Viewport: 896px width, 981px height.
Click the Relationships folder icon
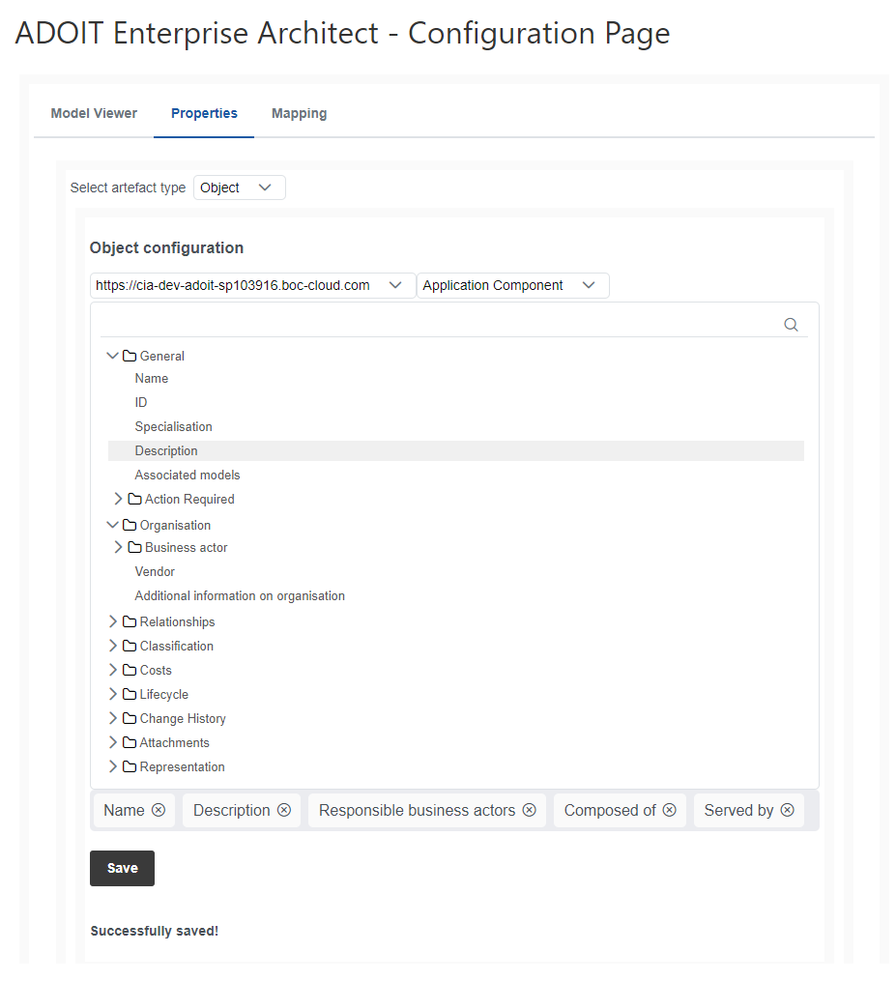(130, 621)
